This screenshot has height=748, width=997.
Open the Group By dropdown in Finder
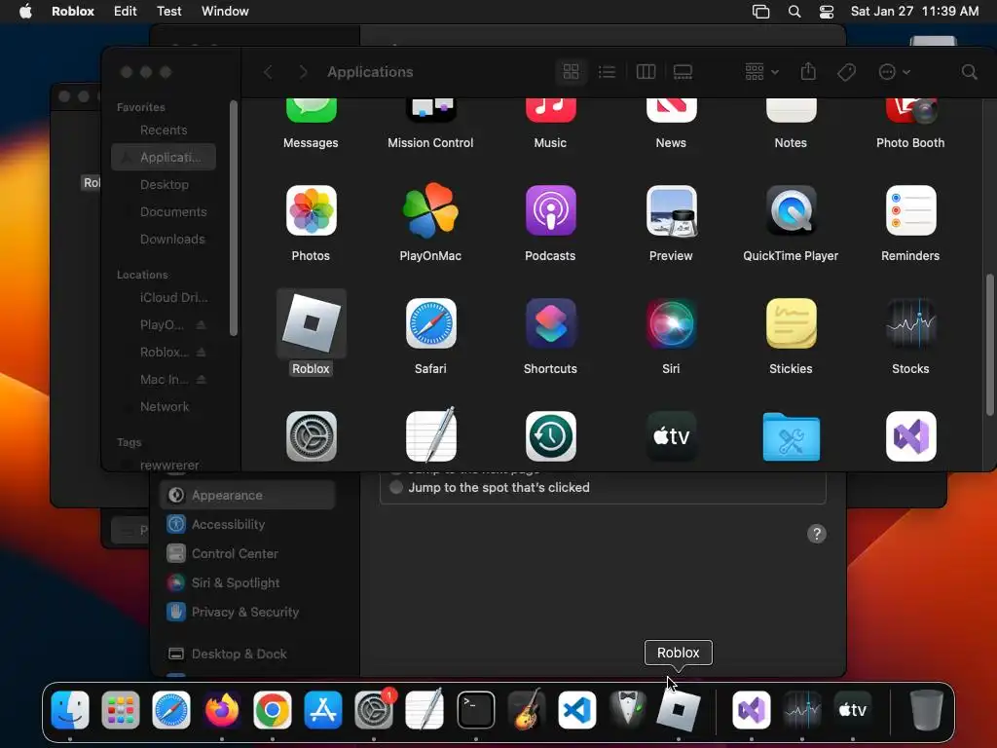click(761, 72)
